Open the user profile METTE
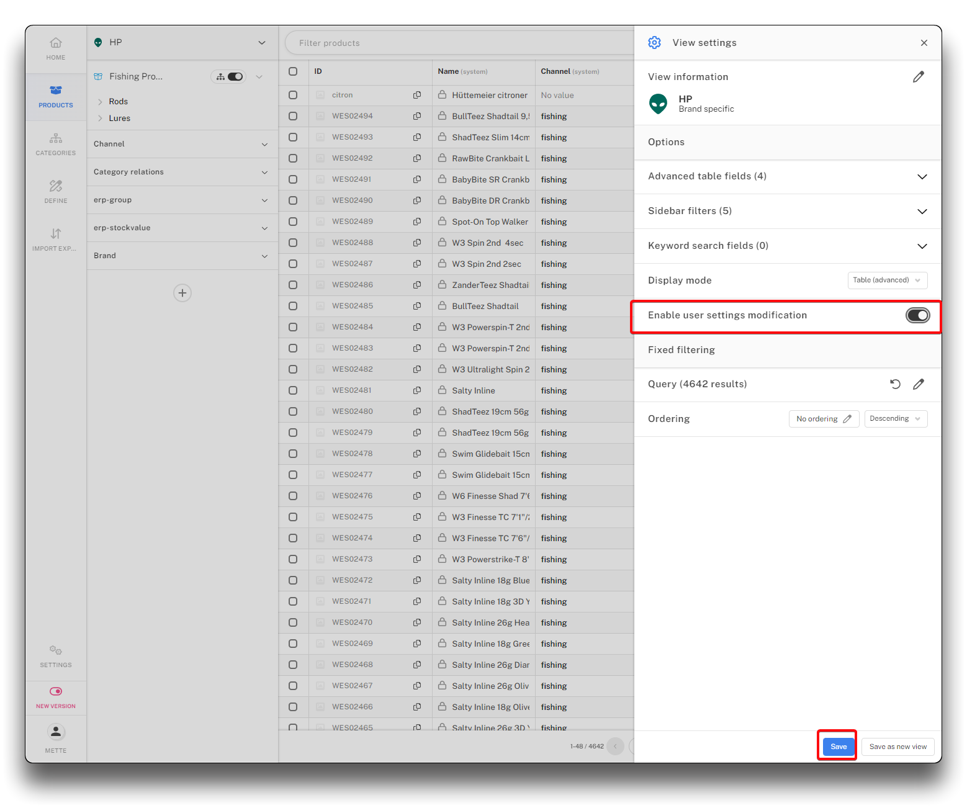967x808 pixels. [x=56, y=738]
